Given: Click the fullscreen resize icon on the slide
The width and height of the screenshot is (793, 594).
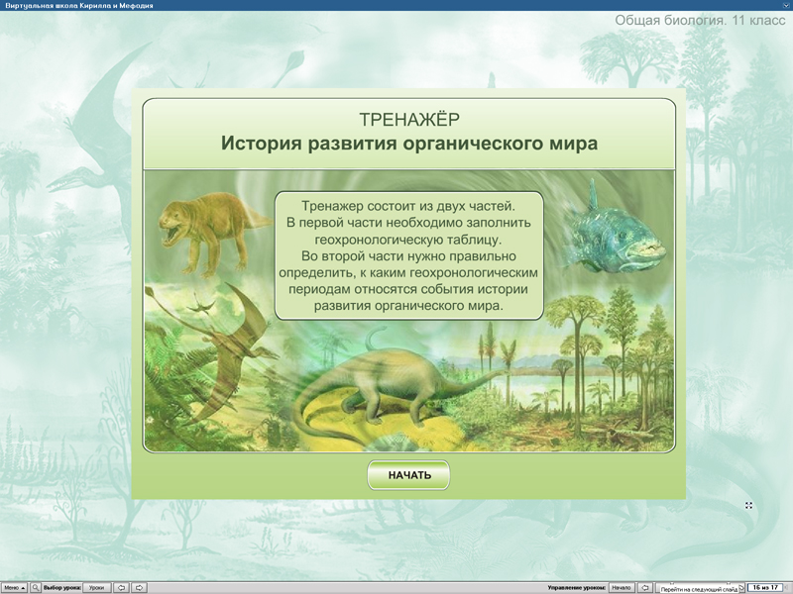Looking at the screenshot, I should tap(748, 505).
